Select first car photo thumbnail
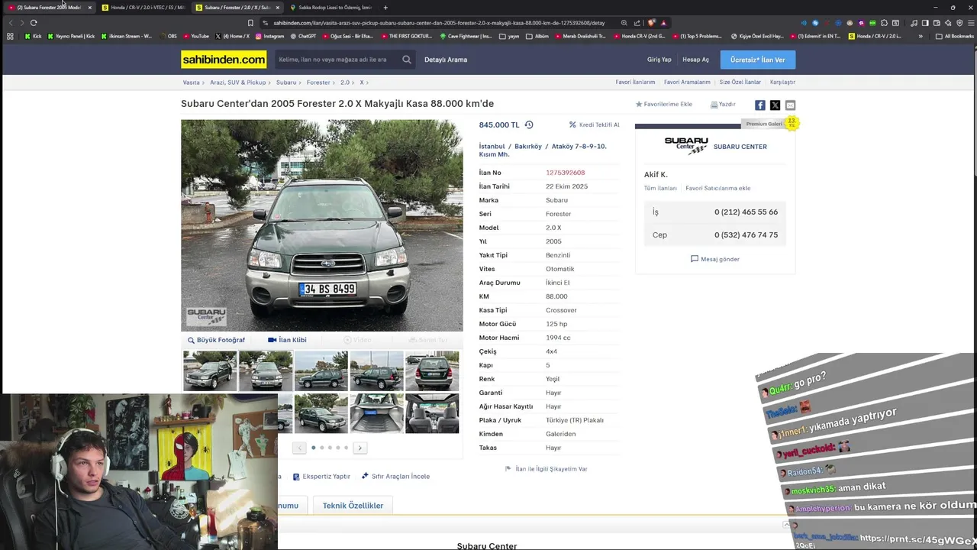Image resolution: width=977 pixels, height=550 pixels. 210,370
